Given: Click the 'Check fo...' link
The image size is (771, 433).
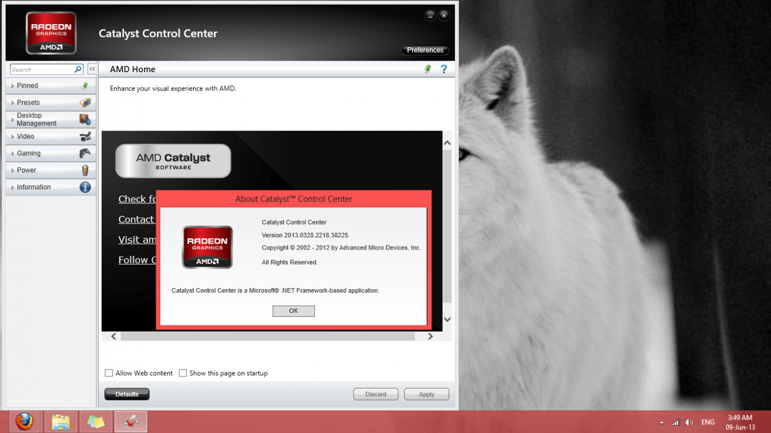Looking at the screenshot, I should point(137,199).
